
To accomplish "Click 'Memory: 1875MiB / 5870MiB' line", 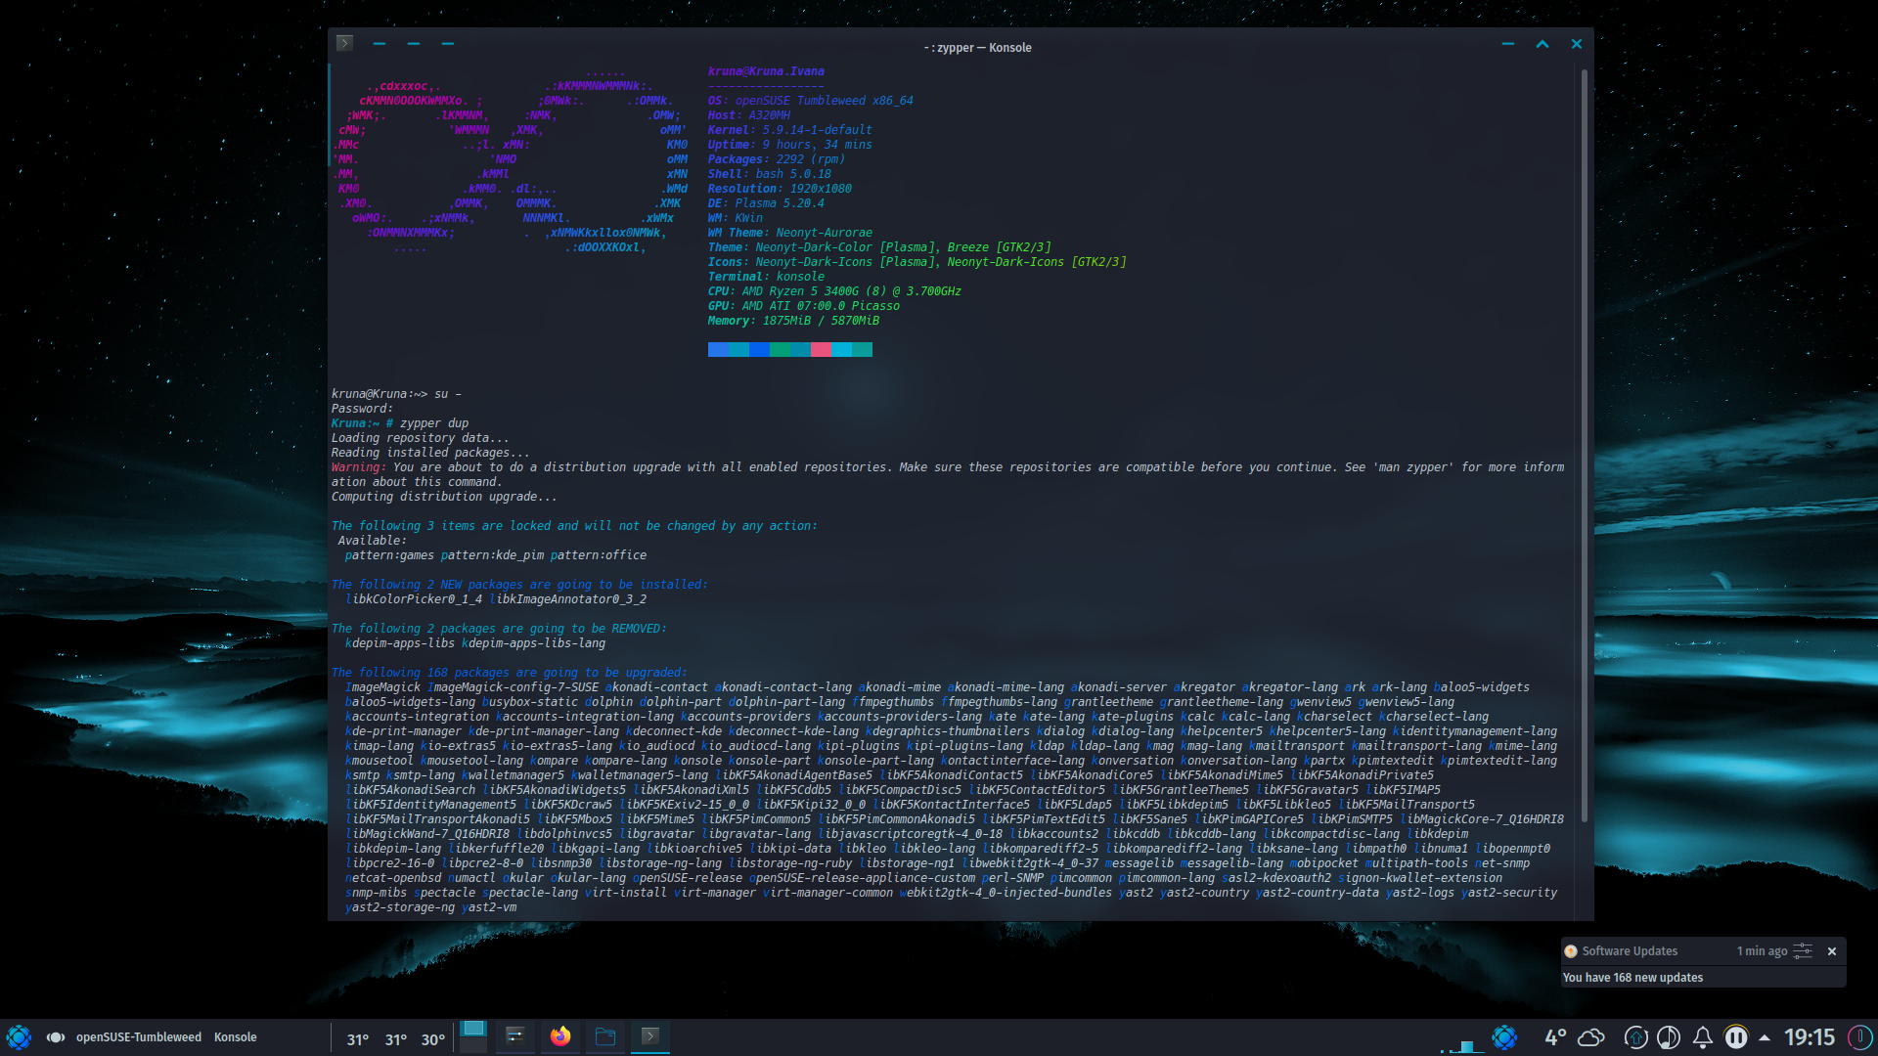I will (793, 321).
